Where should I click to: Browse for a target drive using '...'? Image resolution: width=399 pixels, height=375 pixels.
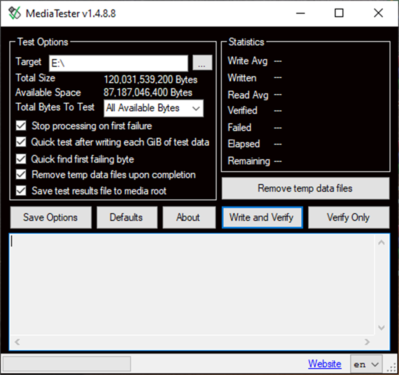(x=202, y=63)
